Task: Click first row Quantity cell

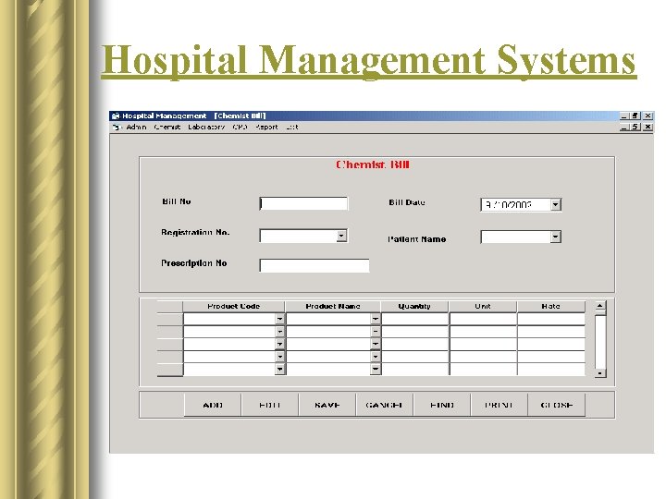Action: point(415,319)
